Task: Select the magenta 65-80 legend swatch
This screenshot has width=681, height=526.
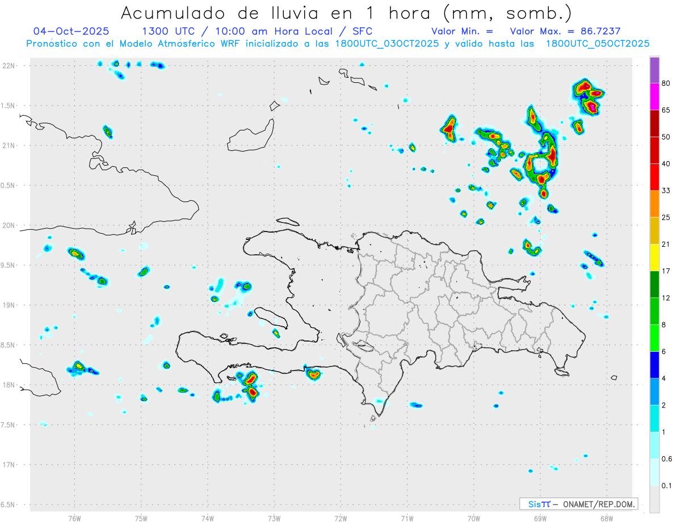Action: tap(654, 97)
